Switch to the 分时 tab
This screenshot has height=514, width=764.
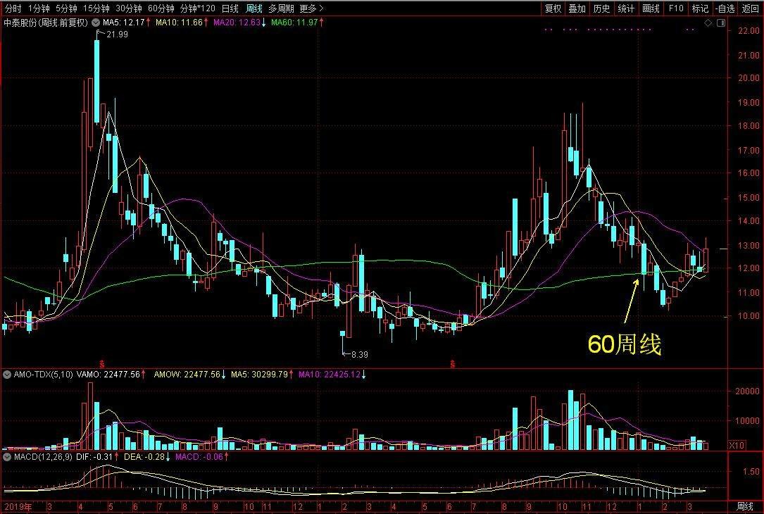click(13, 8)
